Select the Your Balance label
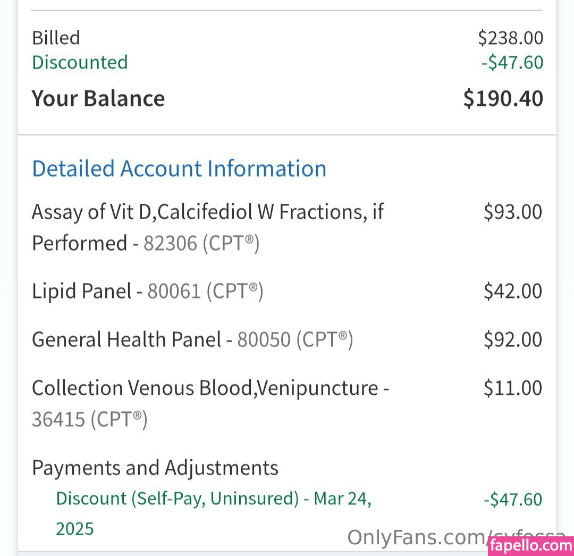The width and height of the screenshot is (574, 556). click(x=98, y=99)
